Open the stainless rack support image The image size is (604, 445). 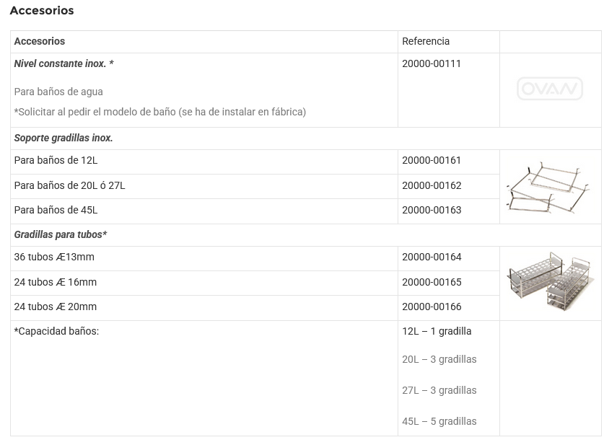click(x=550, y=188)
